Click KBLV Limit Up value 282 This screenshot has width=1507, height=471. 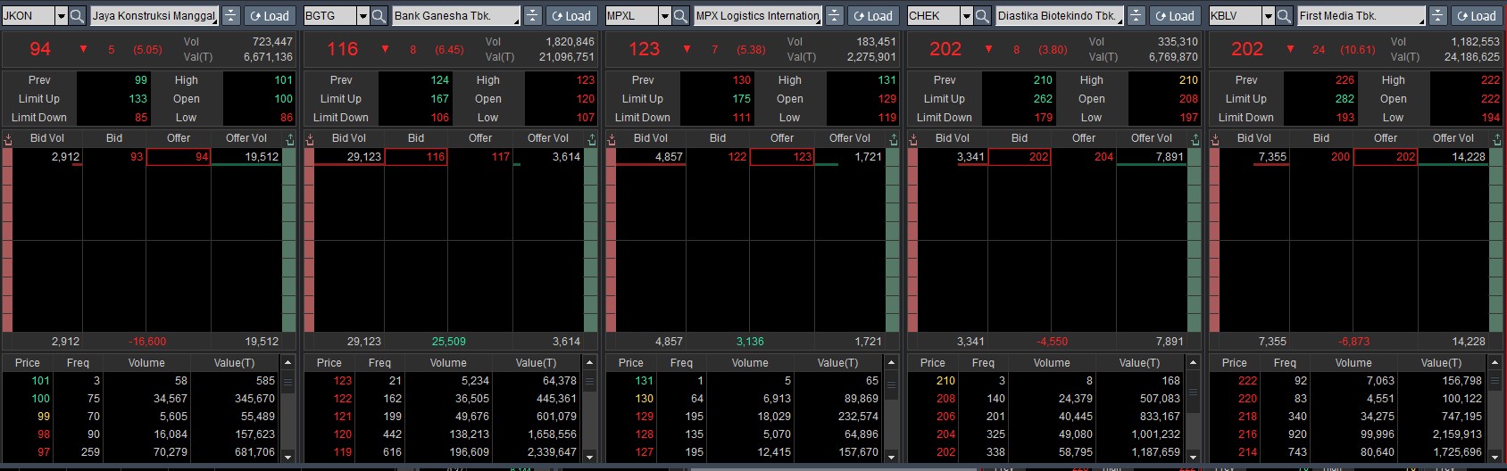pos(1345,99)
